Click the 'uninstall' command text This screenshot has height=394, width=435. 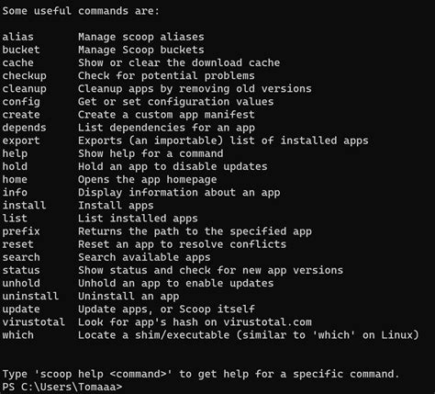coord(30,296)
